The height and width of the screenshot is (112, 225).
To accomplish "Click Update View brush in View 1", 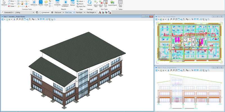I will [14, 19].
